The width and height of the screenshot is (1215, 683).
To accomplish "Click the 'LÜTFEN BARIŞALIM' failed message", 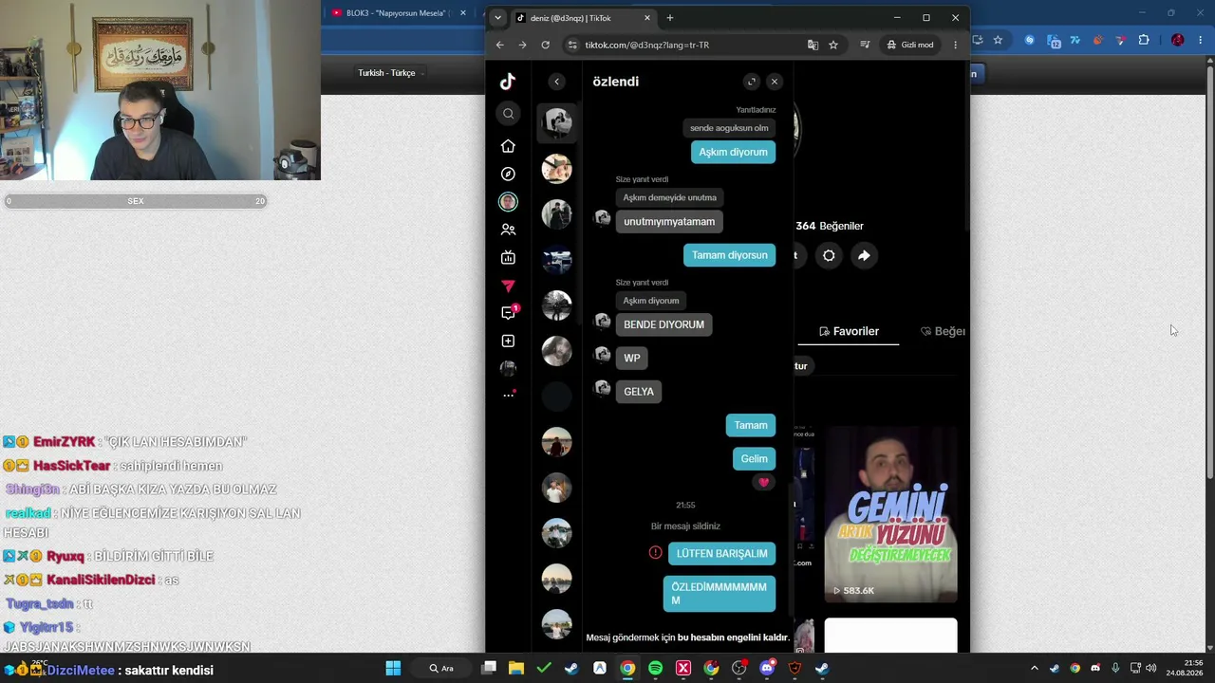I will click(721, 554).
